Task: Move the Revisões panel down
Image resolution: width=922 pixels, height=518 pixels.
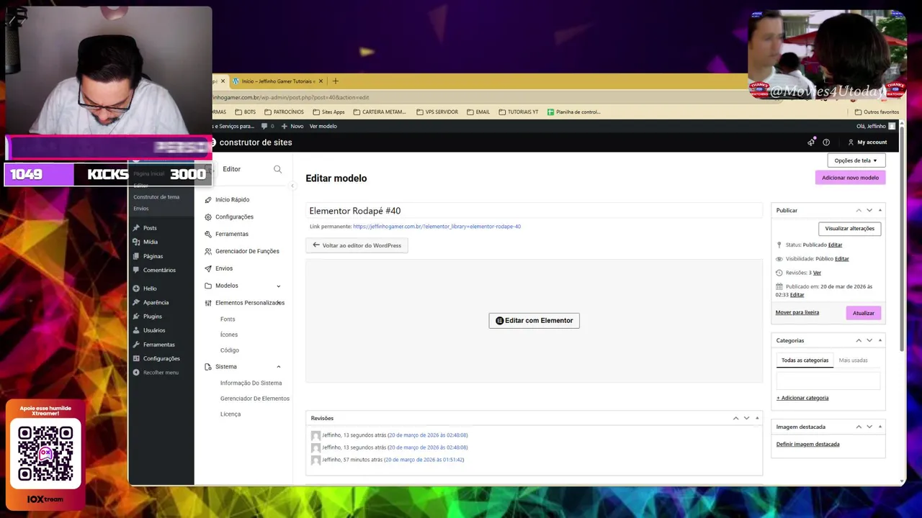Action: pyautogui.click(x=746, y=418)
